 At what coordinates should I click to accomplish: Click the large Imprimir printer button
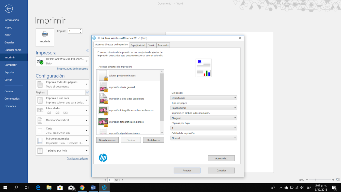click(45, 37)
